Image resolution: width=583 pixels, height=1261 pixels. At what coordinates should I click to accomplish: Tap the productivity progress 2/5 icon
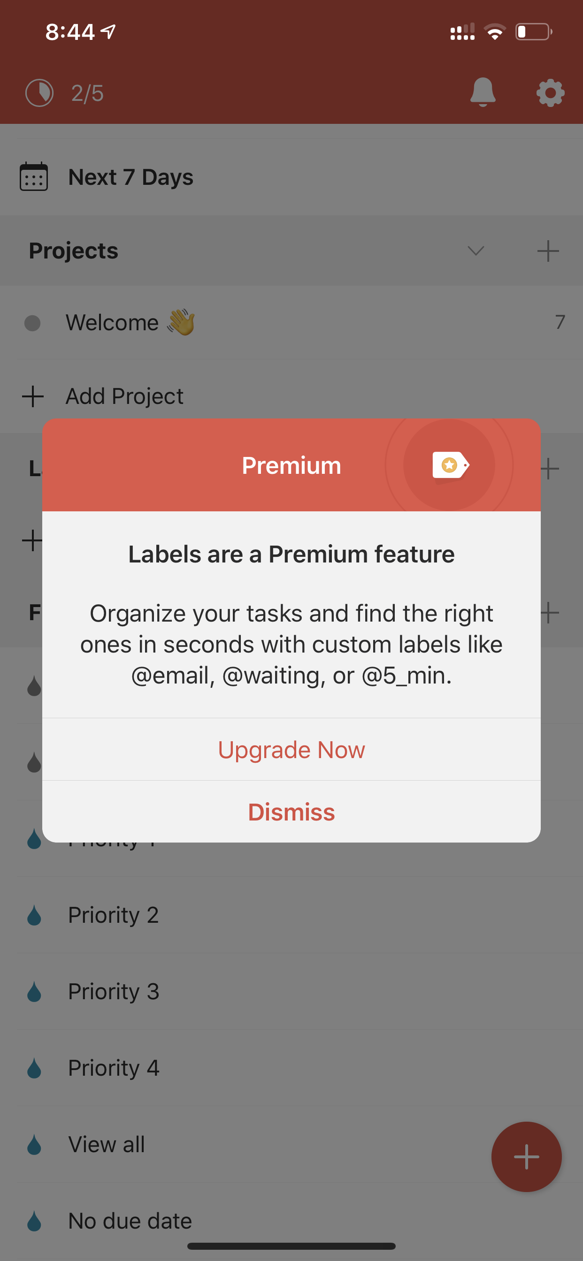(x=39, y=92)
